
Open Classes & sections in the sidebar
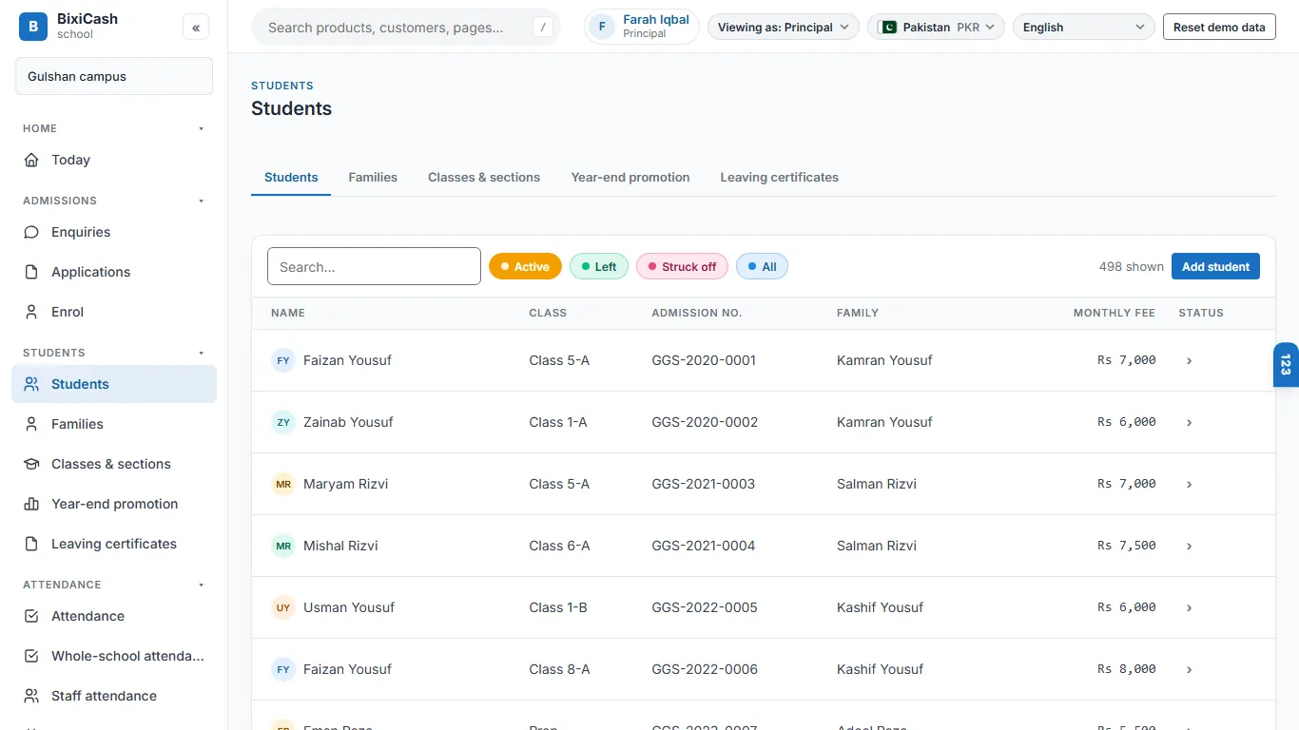point(114,464)
